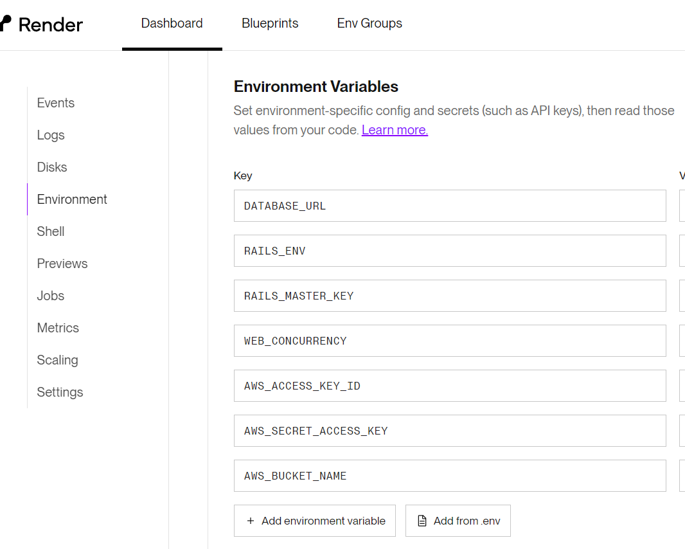Open Scaling in the sidebar

tap(57, 360)
